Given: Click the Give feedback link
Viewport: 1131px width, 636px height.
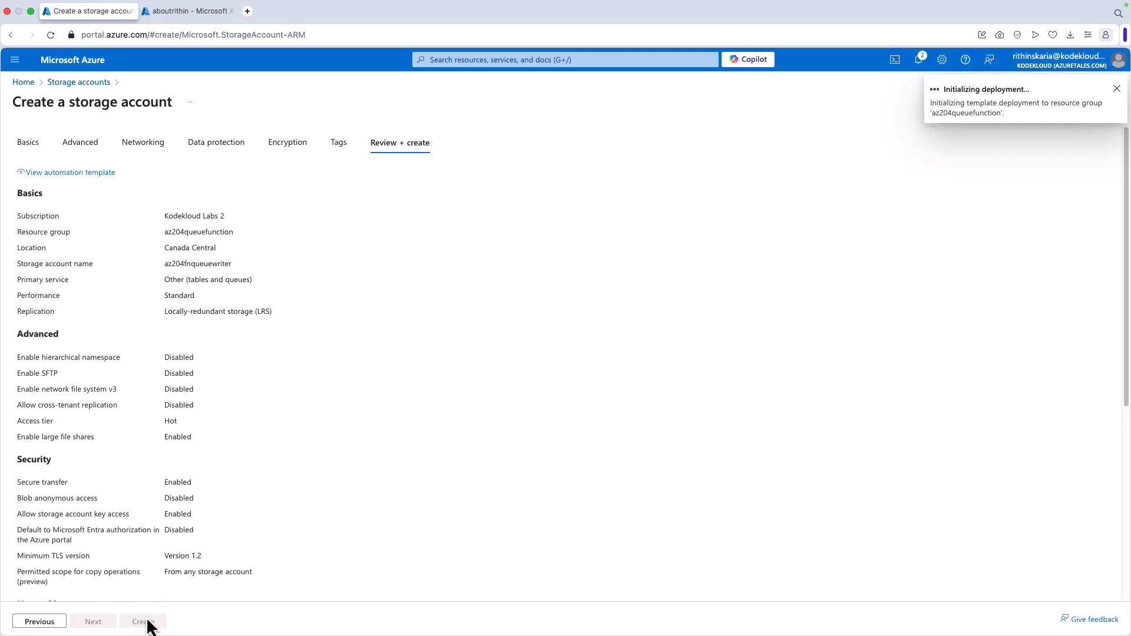Looking at the screenshot, I should 1089,619.
